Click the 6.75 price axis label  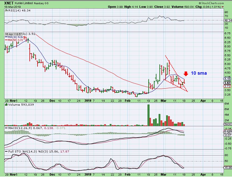tap(227, 33)
